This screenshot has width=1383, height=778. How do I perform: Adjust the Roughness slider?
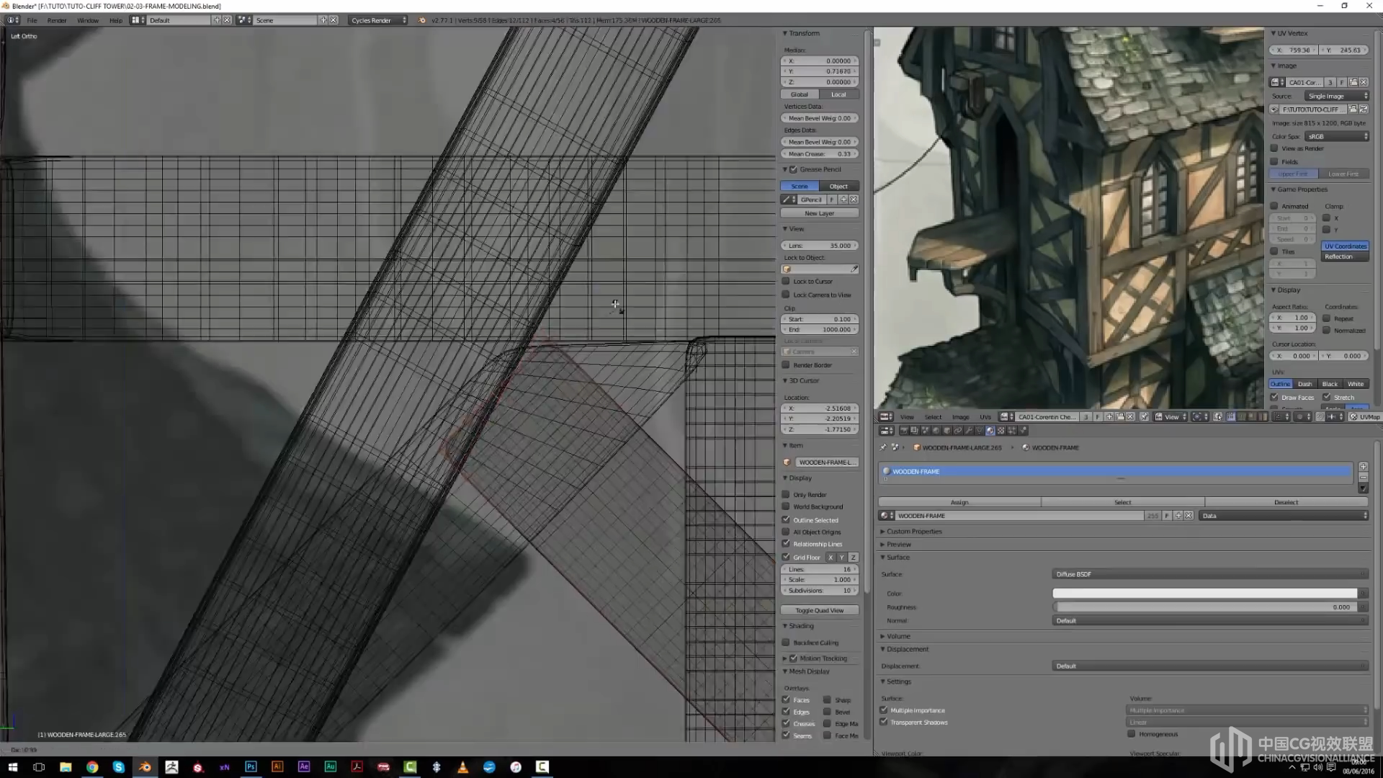pos(1205,607)
